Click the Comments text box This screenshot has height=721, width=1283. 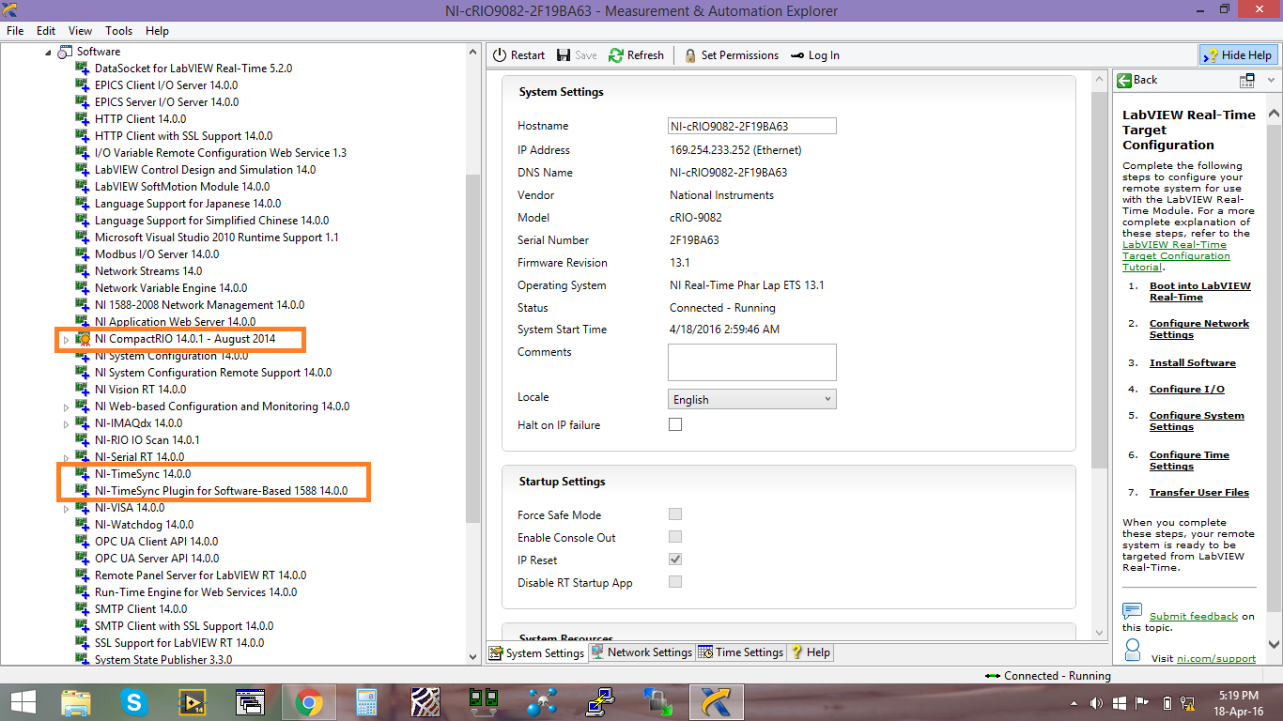click(752, 361)
